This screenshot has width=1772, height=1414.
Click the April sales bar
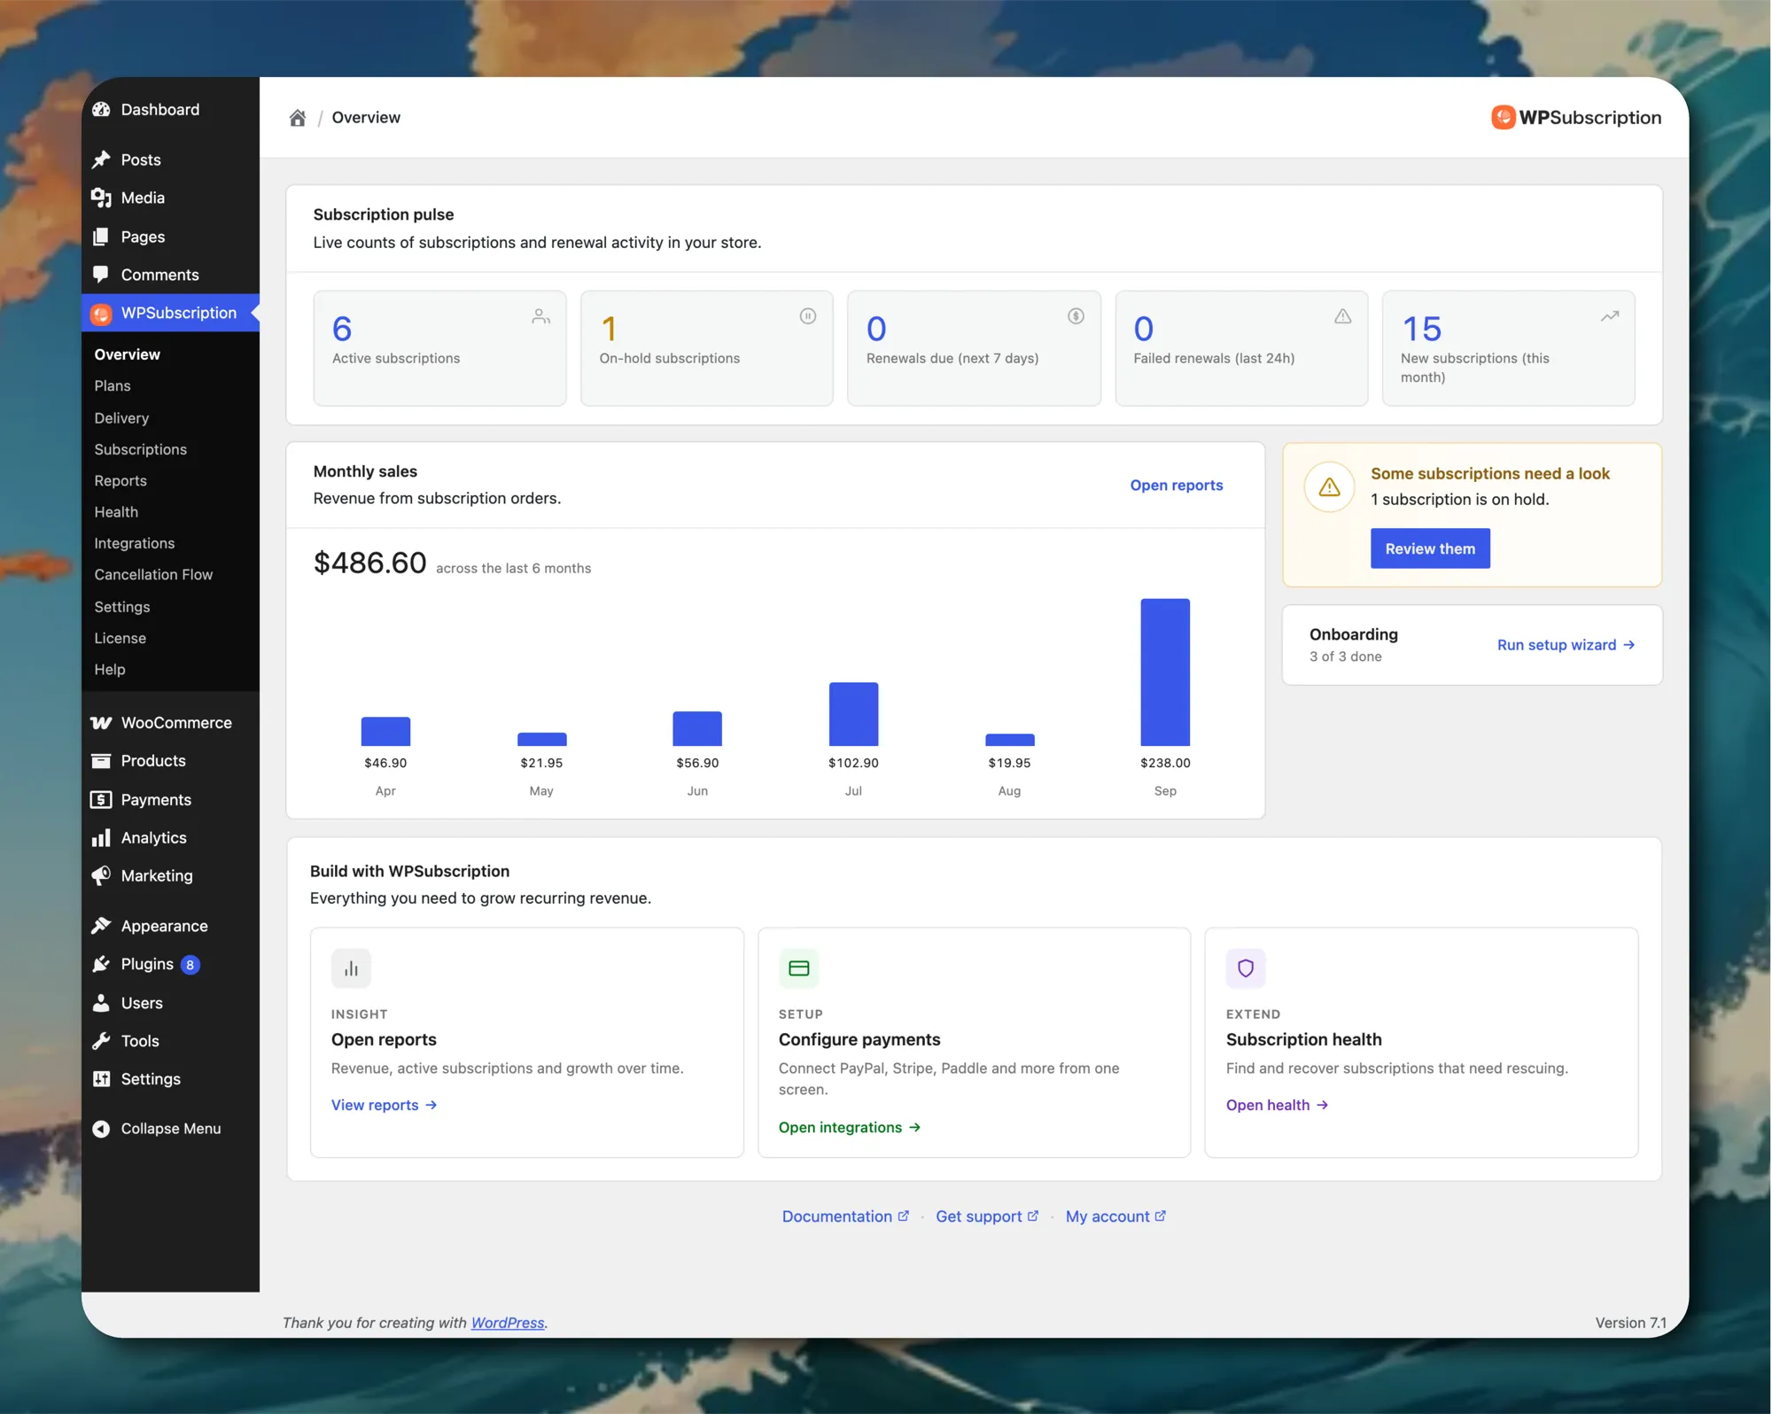(385, 731)
